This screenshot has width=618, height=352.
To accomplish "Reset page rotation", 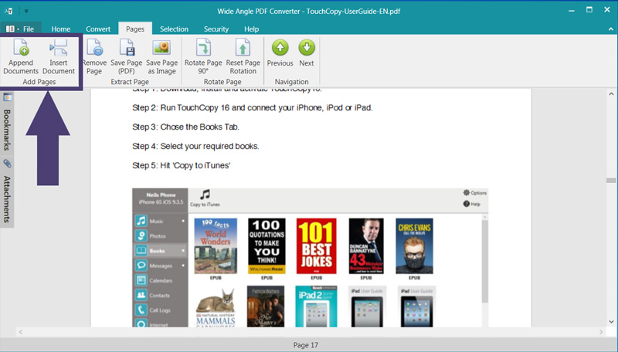I will tap(243, 56).
